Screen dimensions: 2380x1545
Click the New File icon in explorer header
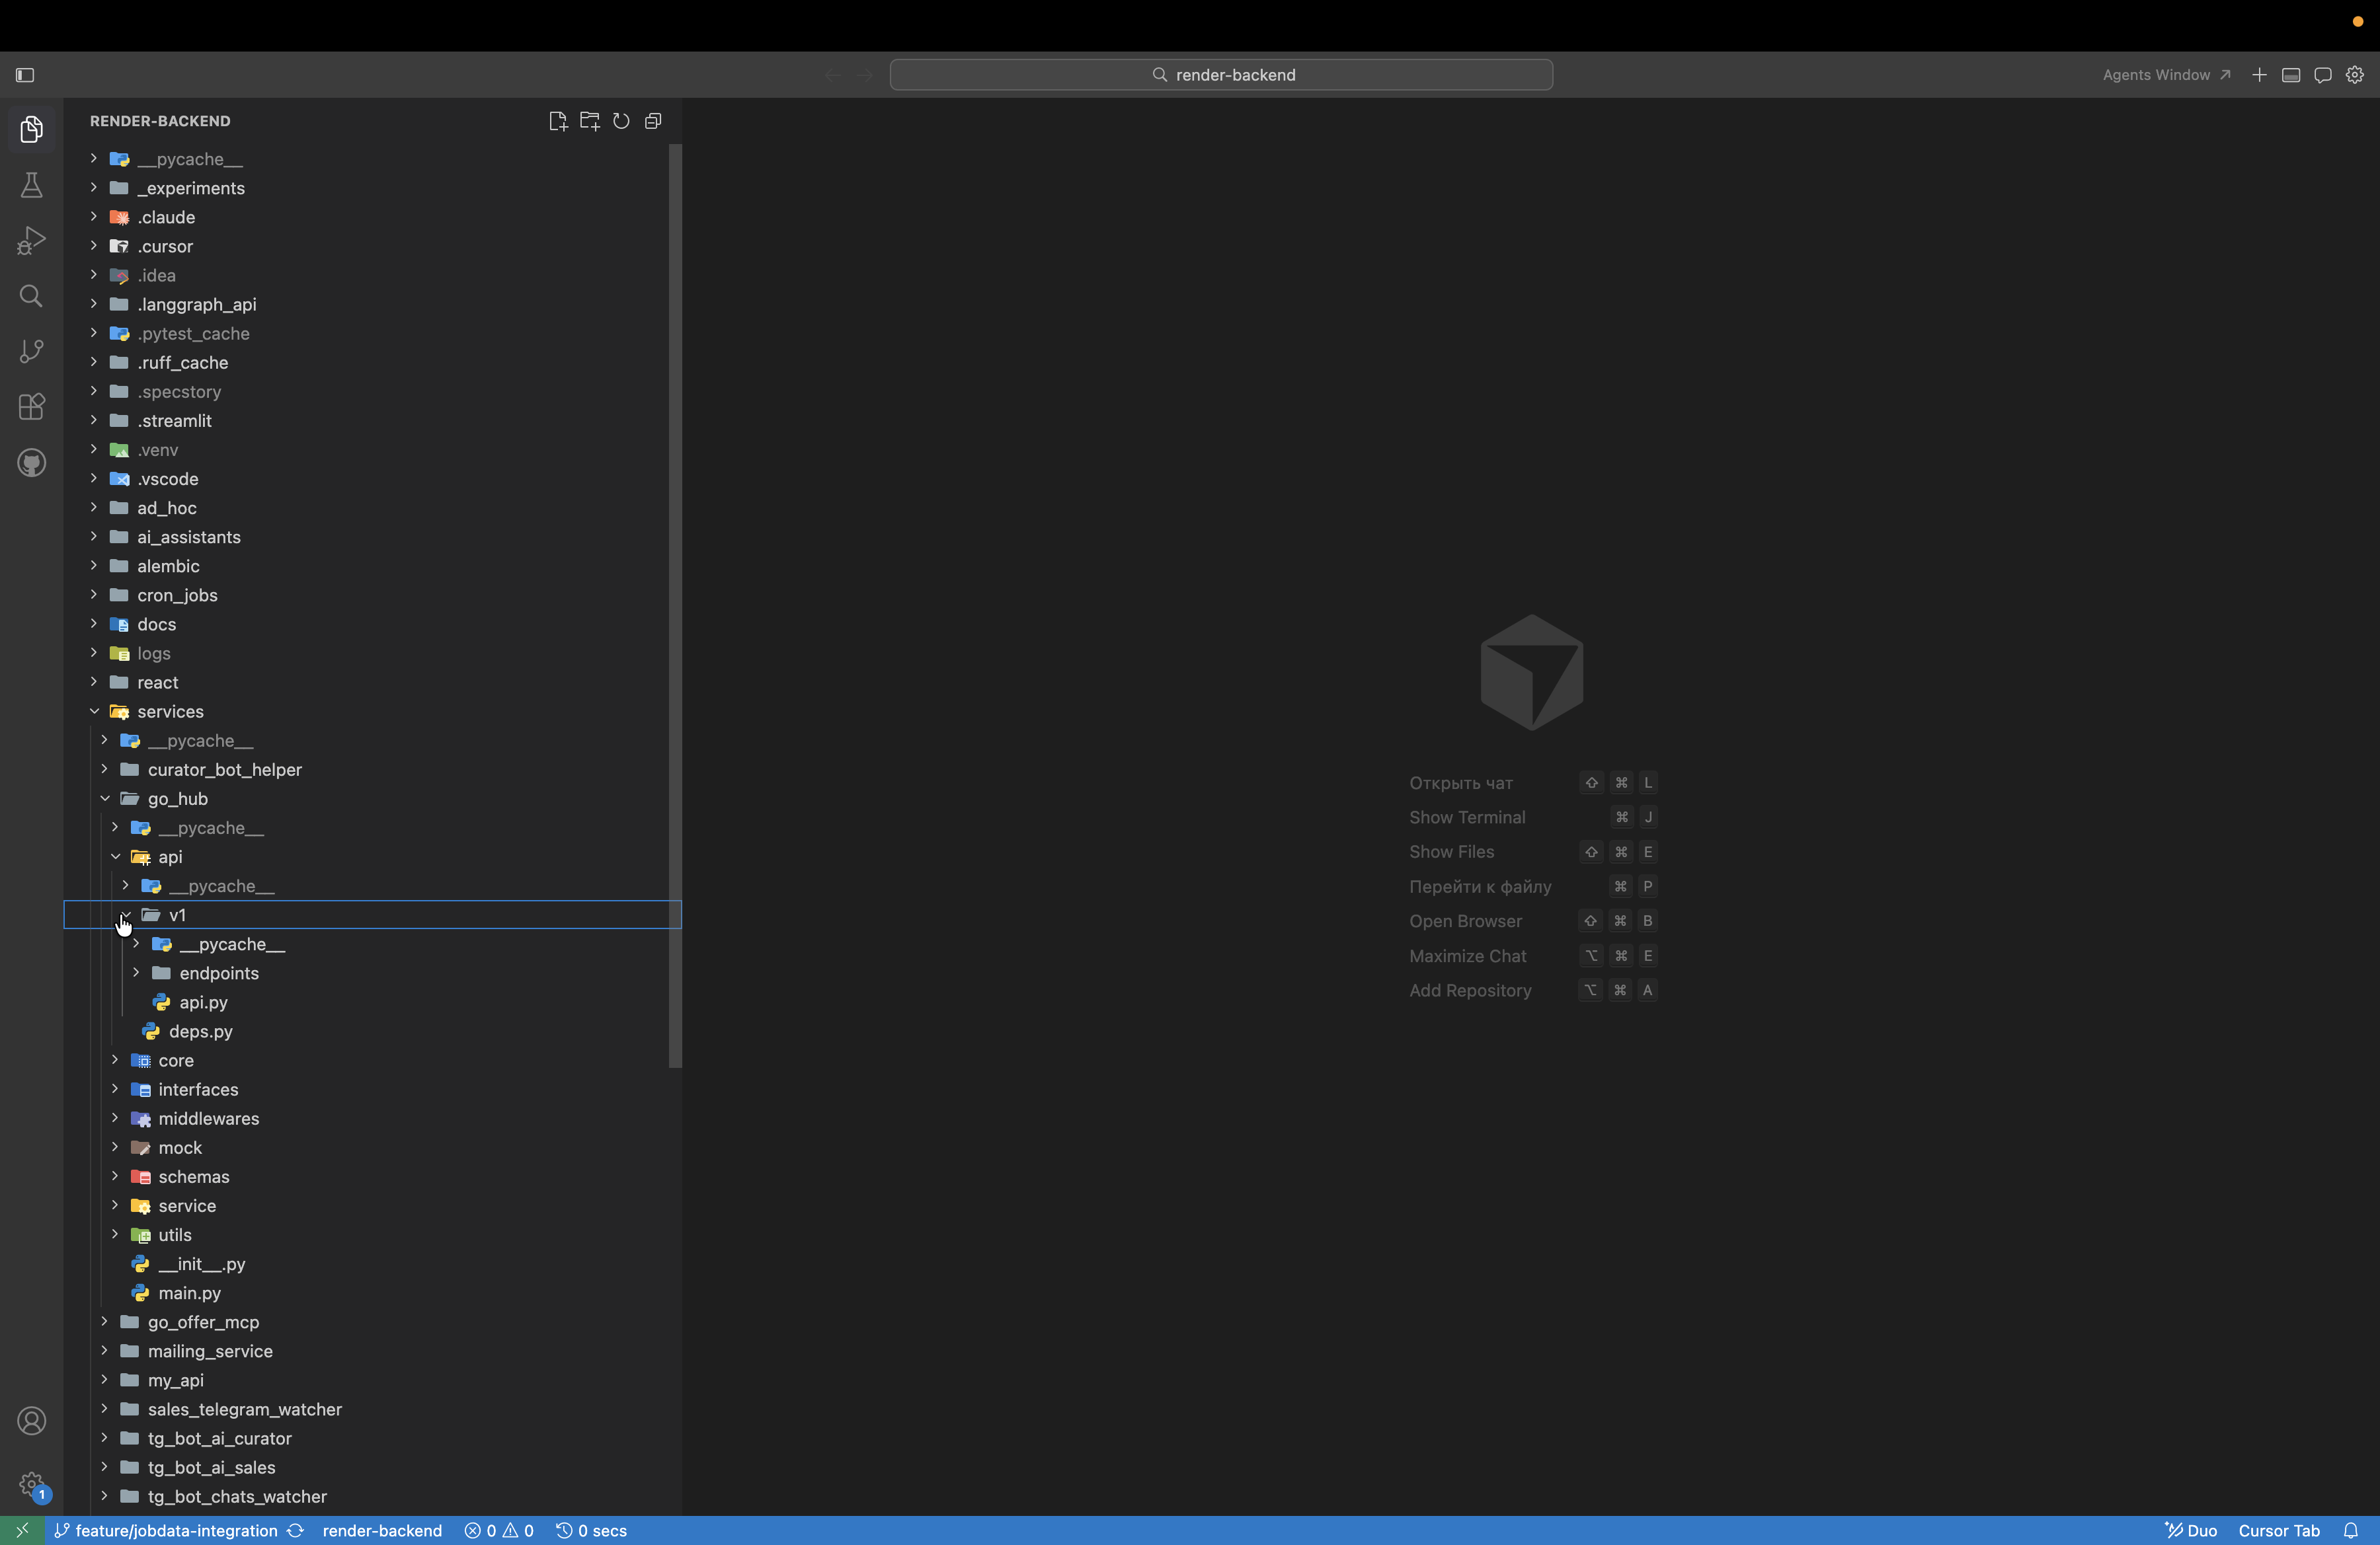coord(558,121)
